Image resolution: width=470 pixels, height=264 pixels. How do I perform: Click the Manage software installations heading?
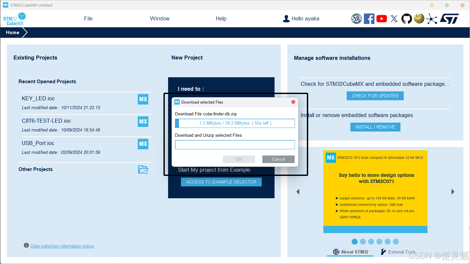[x=332, y=58]
